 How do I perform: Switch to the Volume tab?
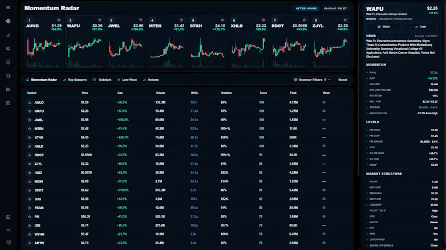[151, 80]
